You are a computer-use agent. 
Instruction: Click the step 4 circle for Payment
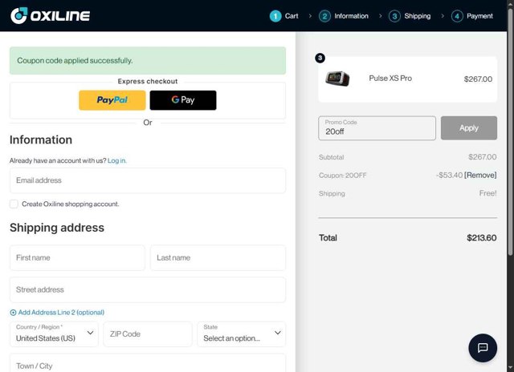(457, 16)
